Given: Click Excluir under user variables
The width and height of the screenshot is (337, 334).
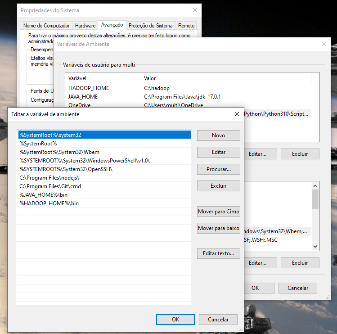Looking at the screenshot, I should point(300,154).
